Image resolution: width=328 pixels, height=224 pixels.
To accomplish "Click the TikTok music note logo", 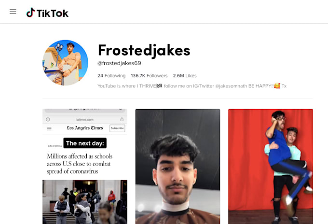I will (x=30, y=13).
